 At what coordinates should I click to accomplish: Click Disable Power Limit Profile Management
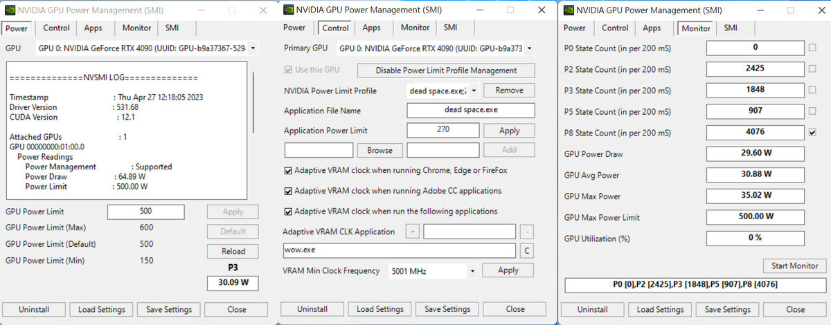click(446, 71)
